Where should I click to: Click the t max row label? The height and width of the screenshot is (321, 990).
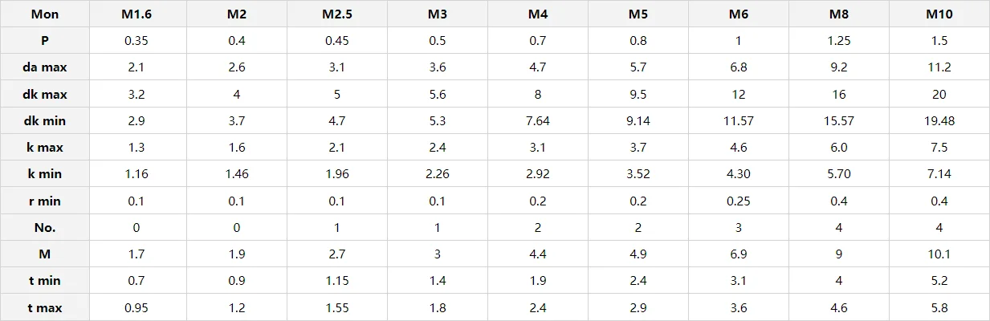point(44,307)
